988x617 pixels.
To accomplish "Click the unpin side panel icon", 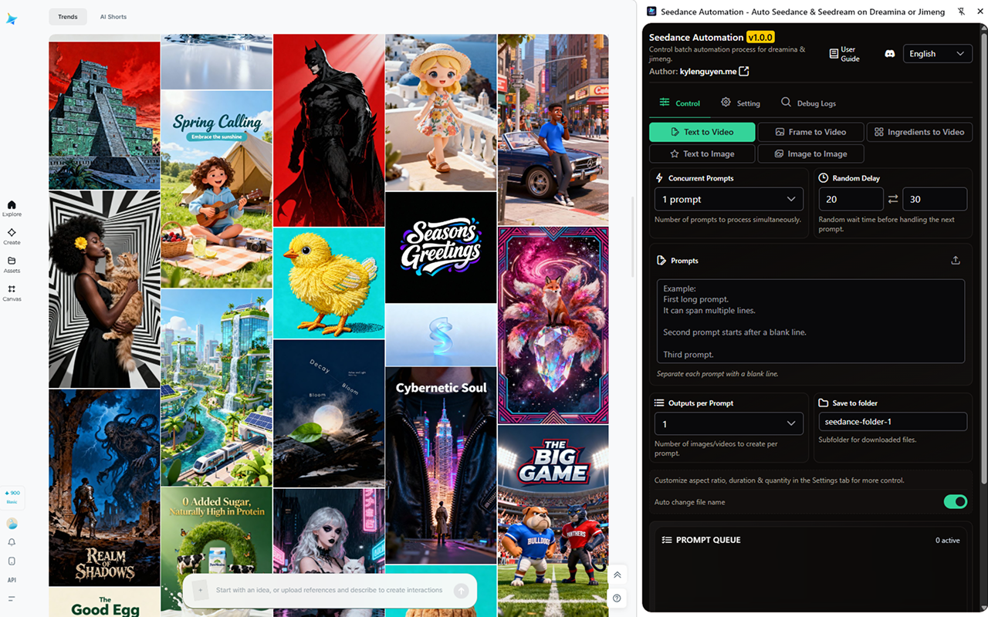I will pyautogui.click(x=961, y=12).
